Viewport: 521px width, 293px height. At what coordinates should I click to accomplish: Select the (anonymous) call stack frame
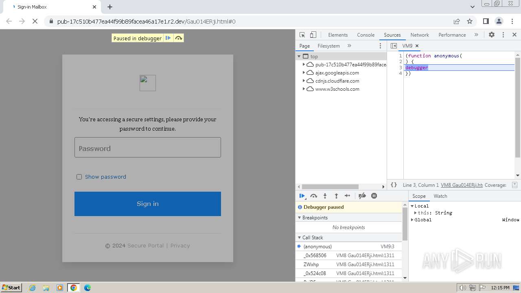(x=348, y=247)
